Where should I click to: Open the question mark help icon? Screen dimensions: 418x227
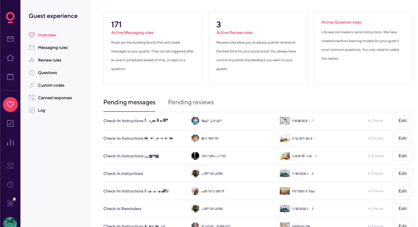click(10, 185)
